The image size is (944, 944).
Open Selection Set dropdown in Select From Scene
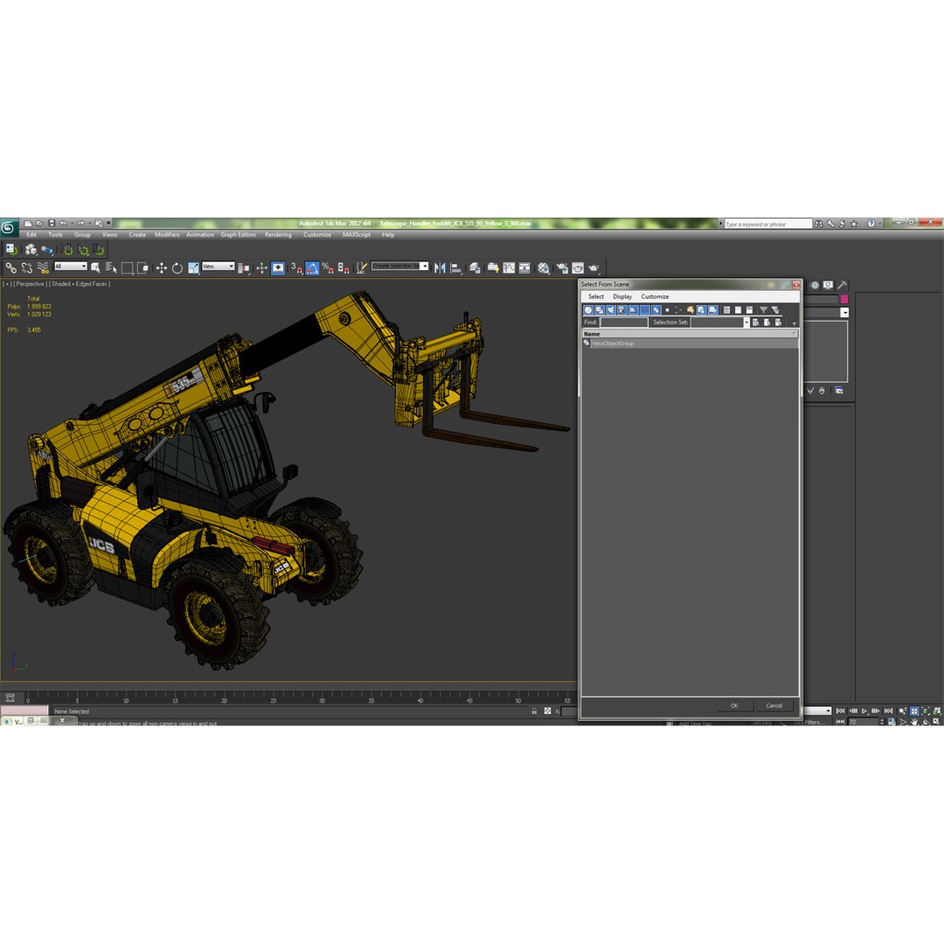pyautogui.click(x=746, y=323)
